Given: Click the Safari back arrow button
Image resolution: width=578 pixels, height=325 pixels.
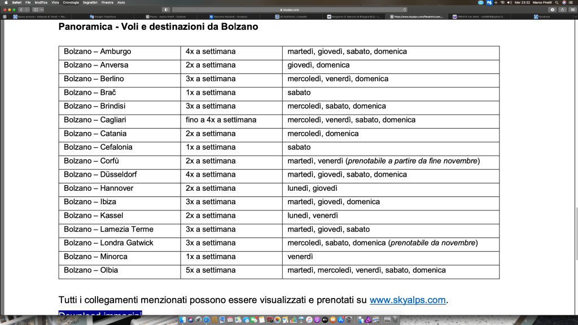Looking at the screenshot, I should (x=21, y=10).
